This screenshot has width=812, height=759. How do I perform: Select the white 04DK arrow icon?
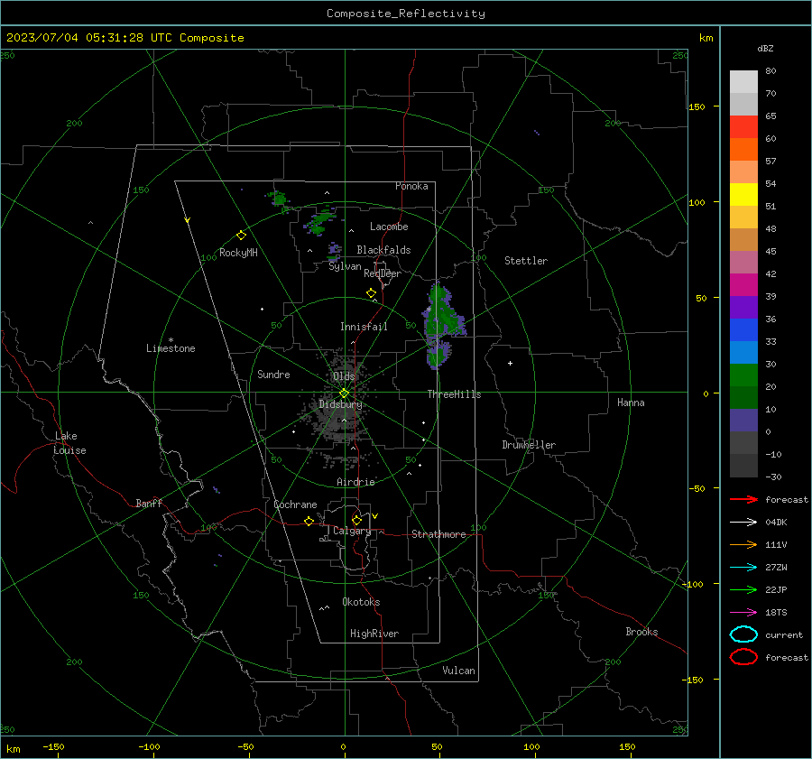(743, 523)
